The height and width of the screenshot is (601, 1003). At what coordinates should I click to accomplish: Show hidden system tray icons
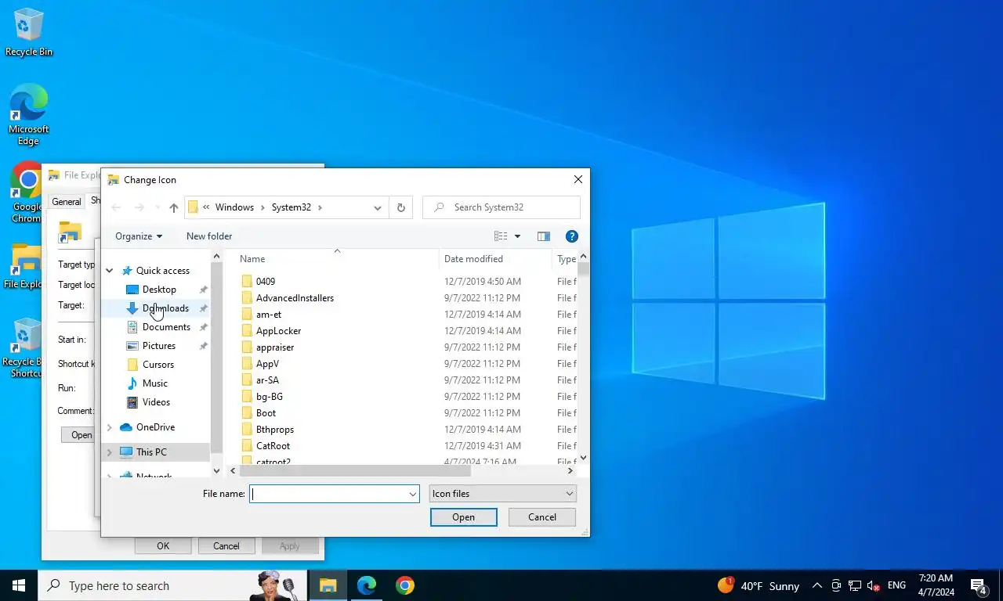(817, 585)
